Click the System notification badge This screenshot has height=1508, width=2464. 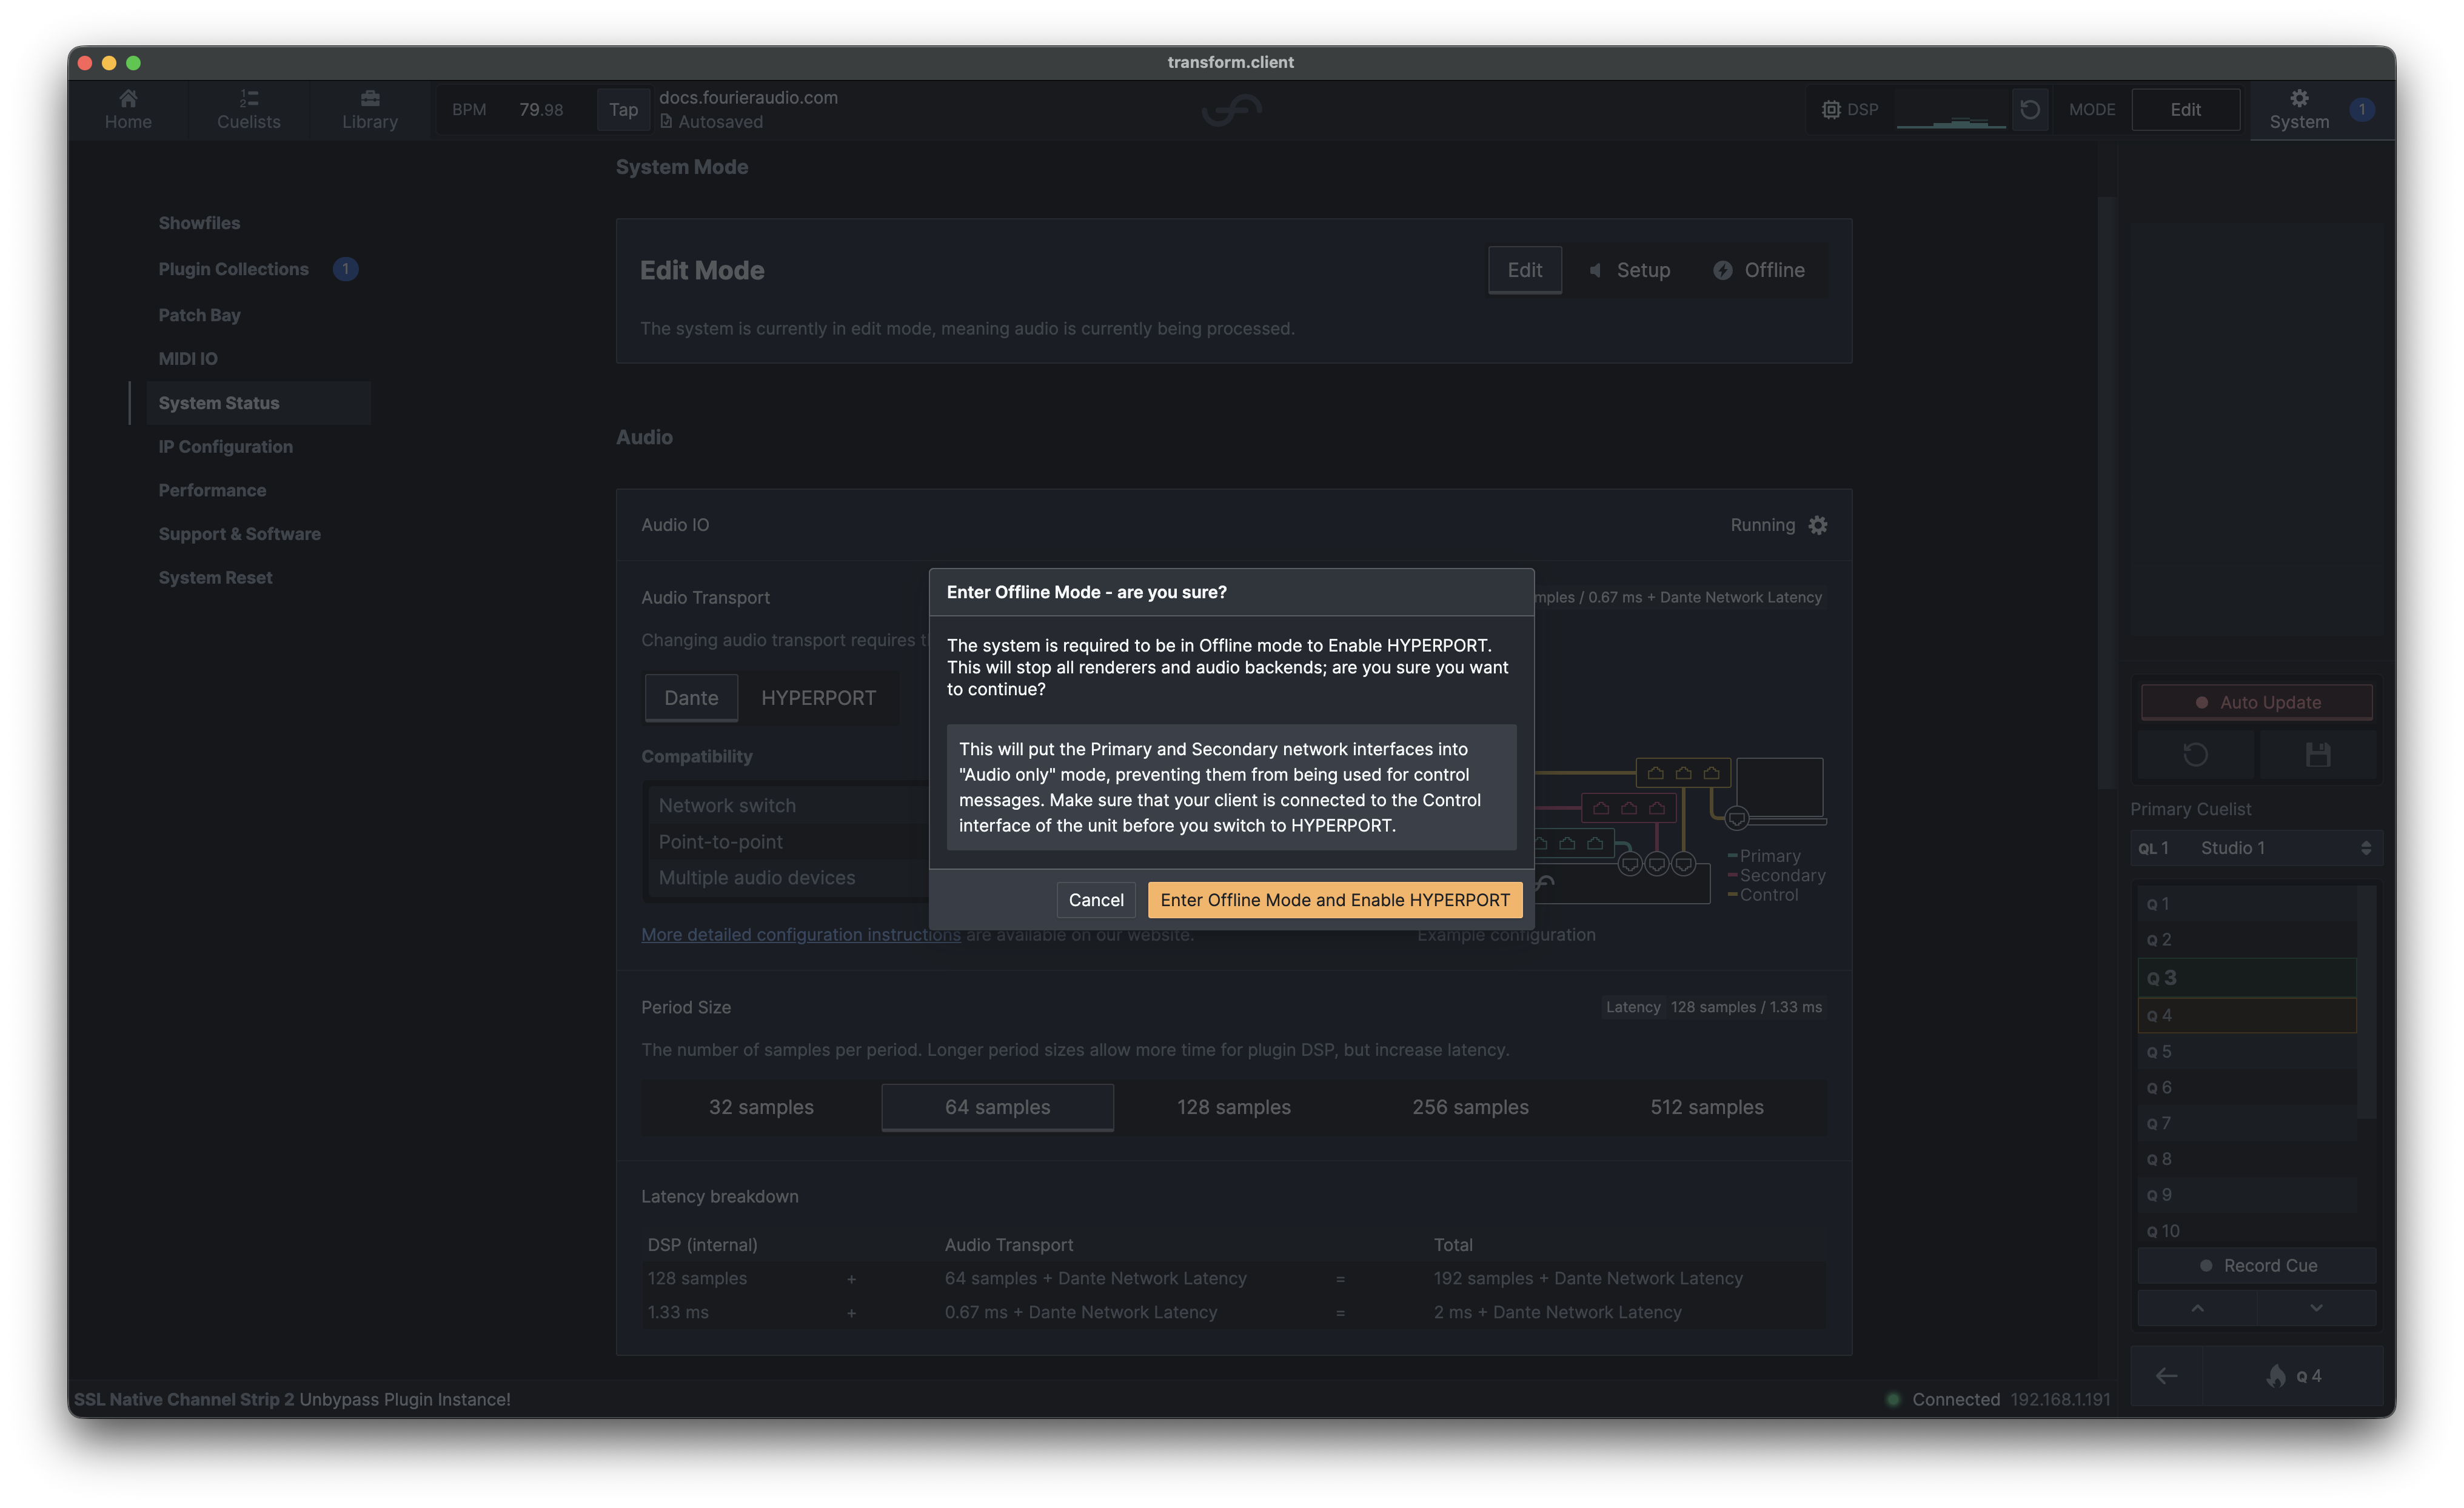pos(2362,109)
